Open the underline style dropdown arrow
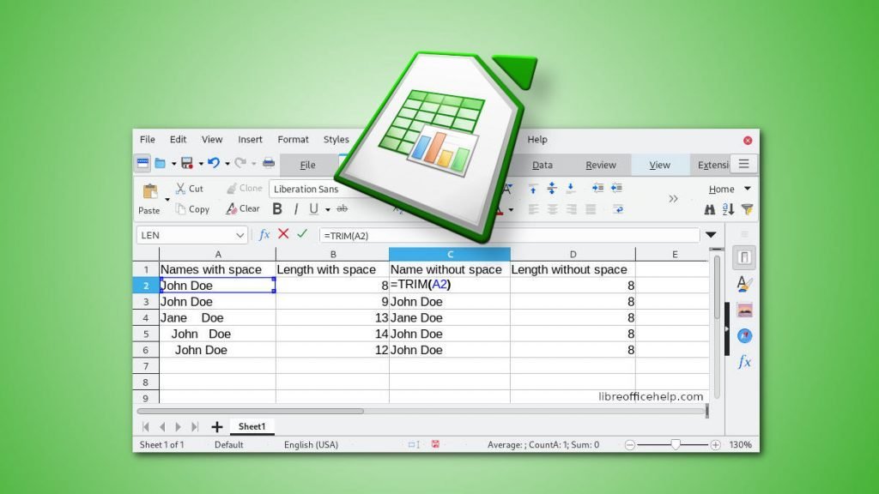 click(x=328, y=210)
